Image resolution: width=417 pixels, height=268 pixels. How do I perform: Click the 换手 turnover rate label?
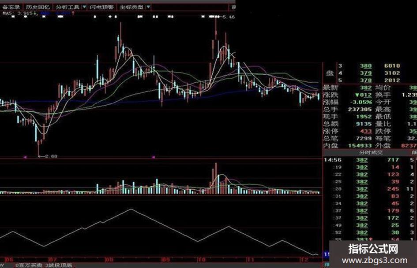tap(383, 95)
